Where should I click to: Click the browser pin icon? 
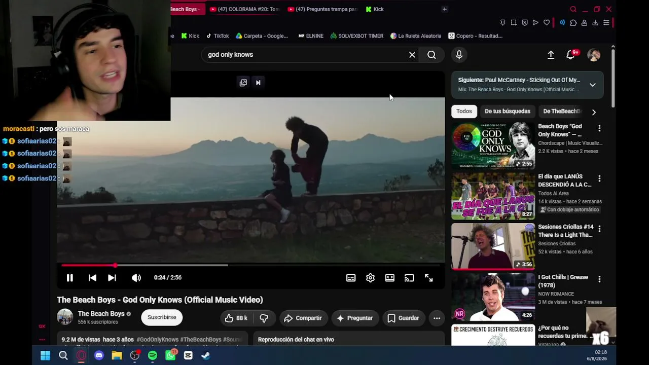(502, 23)
